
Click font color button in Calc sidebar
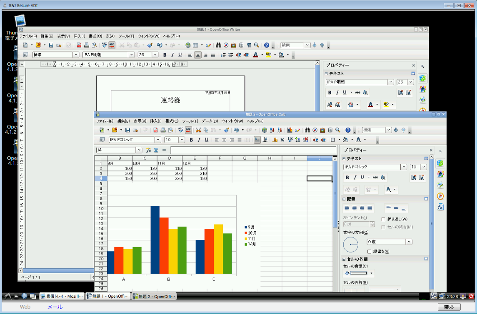pyautogui.click(x=388, y=190)
